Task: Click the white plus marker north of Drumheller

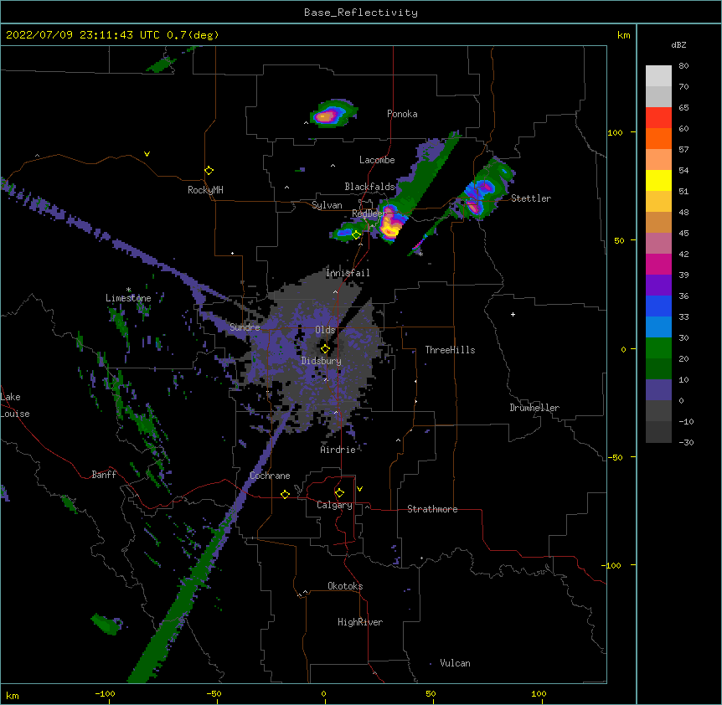Action: click(513, 314)
